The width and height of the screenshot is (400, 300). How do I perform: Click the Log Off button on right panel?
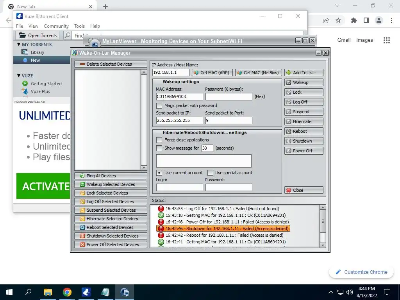[304, 102]
